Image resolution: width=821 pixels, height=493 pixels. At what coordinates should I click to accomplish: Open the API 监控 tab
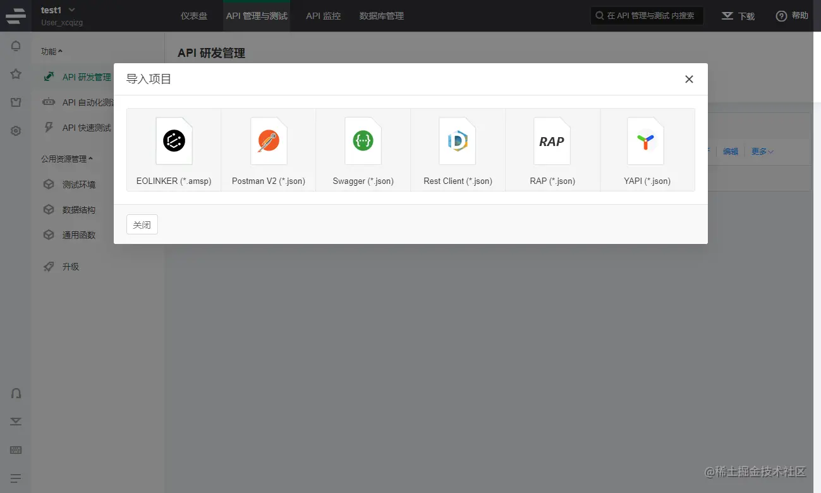click(323, 16)
